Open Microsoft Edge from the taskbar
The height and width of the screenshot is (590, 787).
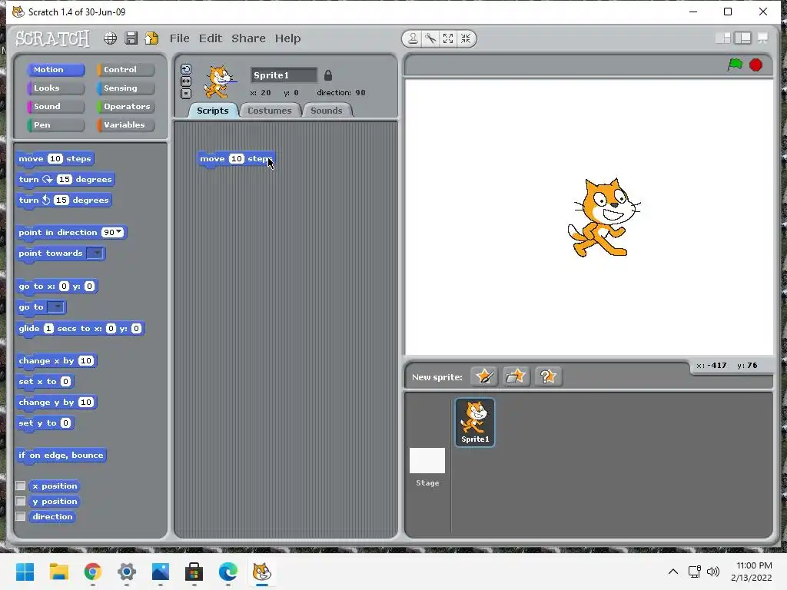[x=227, y=572]
